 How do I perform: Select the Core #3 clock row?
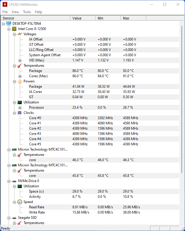(104, 134)
